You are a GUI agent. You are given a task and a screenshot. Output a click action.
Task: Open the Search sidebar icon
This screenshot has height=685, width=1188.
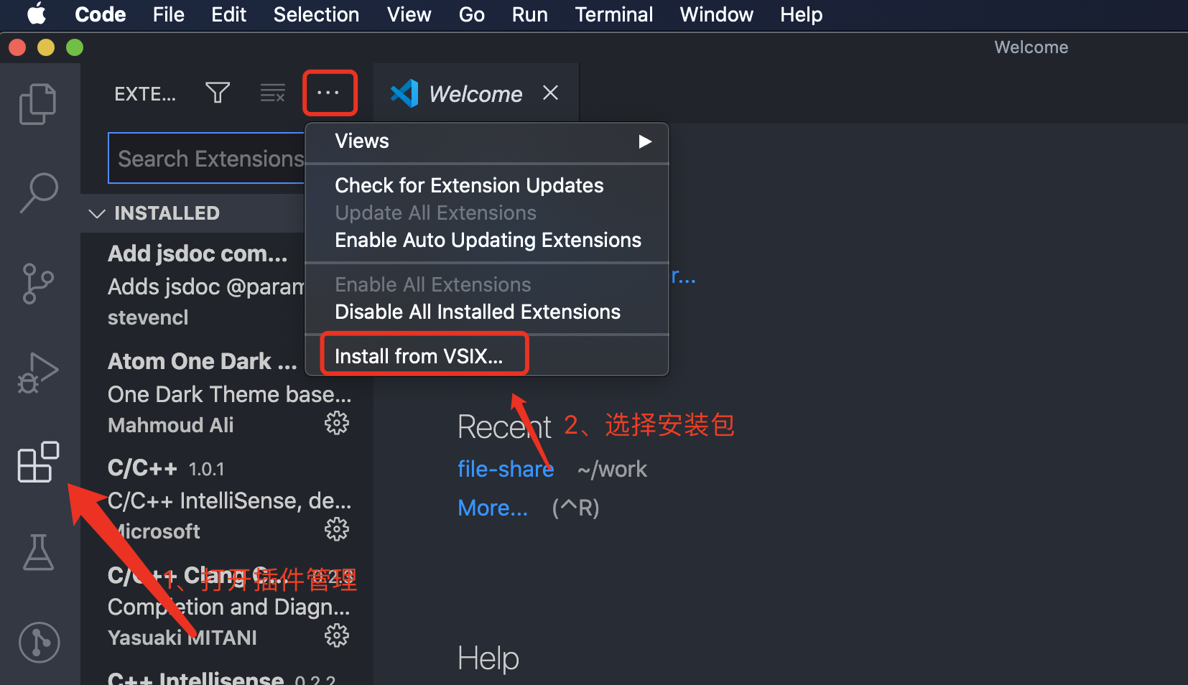(37, 192)
